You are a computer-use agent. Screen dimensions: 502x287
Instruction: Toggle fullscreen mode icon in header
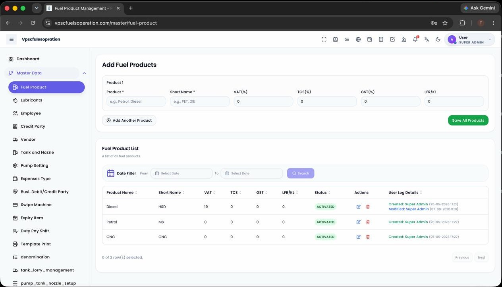[x=324, y=39]
